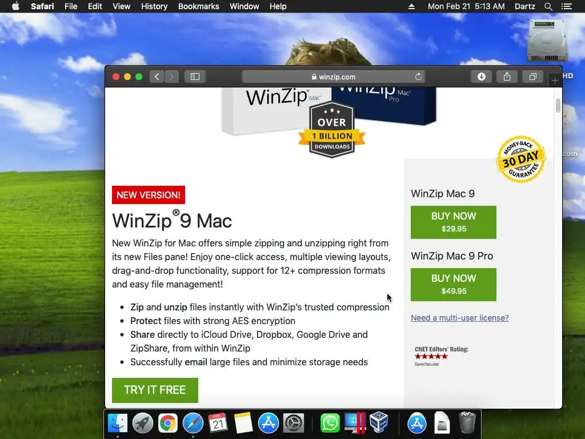Click the winzip.com address bar

click(334, 77)
